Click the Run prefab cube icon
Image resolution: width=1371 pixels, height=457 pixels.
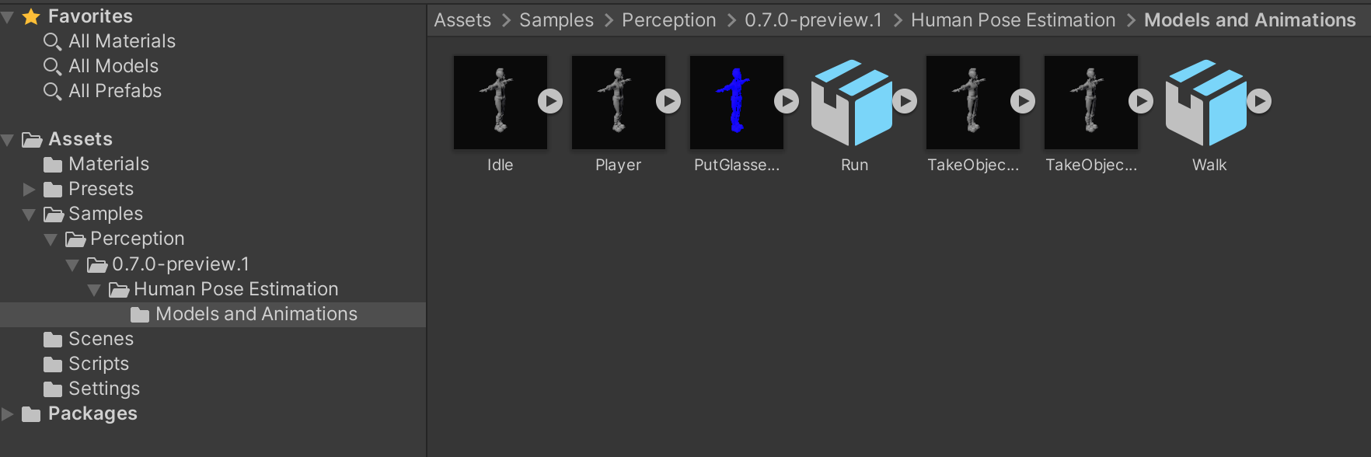pos(851,102)
